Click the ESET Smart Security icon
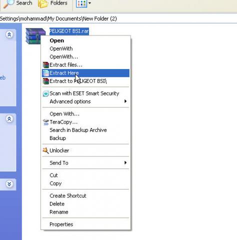 [45, 93]
